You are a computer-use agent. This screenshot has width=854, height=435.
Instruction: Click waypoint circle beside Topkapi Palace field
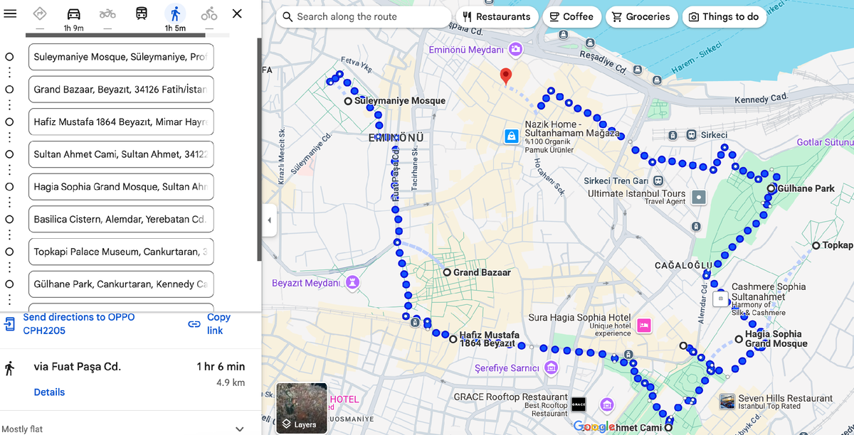(9, 252)
